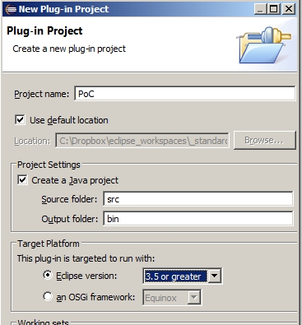Toggle the Create a Java project checkbox
Viewport: 302px width, 325px height.
[22, 180]
